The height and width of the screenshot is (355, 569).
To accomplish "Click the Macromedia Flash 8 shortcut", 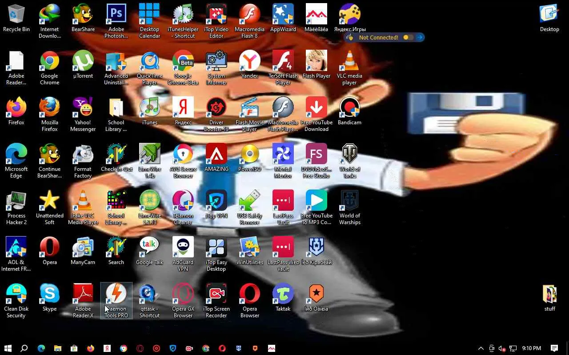I will coord(250,21).
